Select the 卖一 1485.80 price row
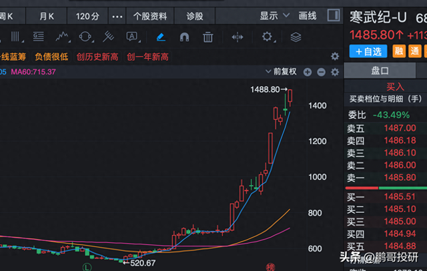The image size is (427, 271). [386, 178]
